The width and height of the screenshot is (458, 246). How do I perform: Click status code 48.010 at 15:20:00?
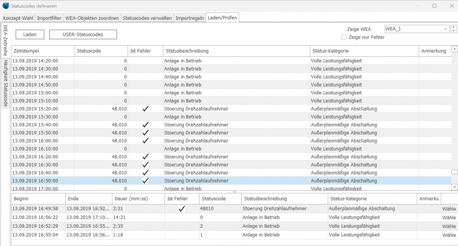pyautogui.click(x=119, y=109)
